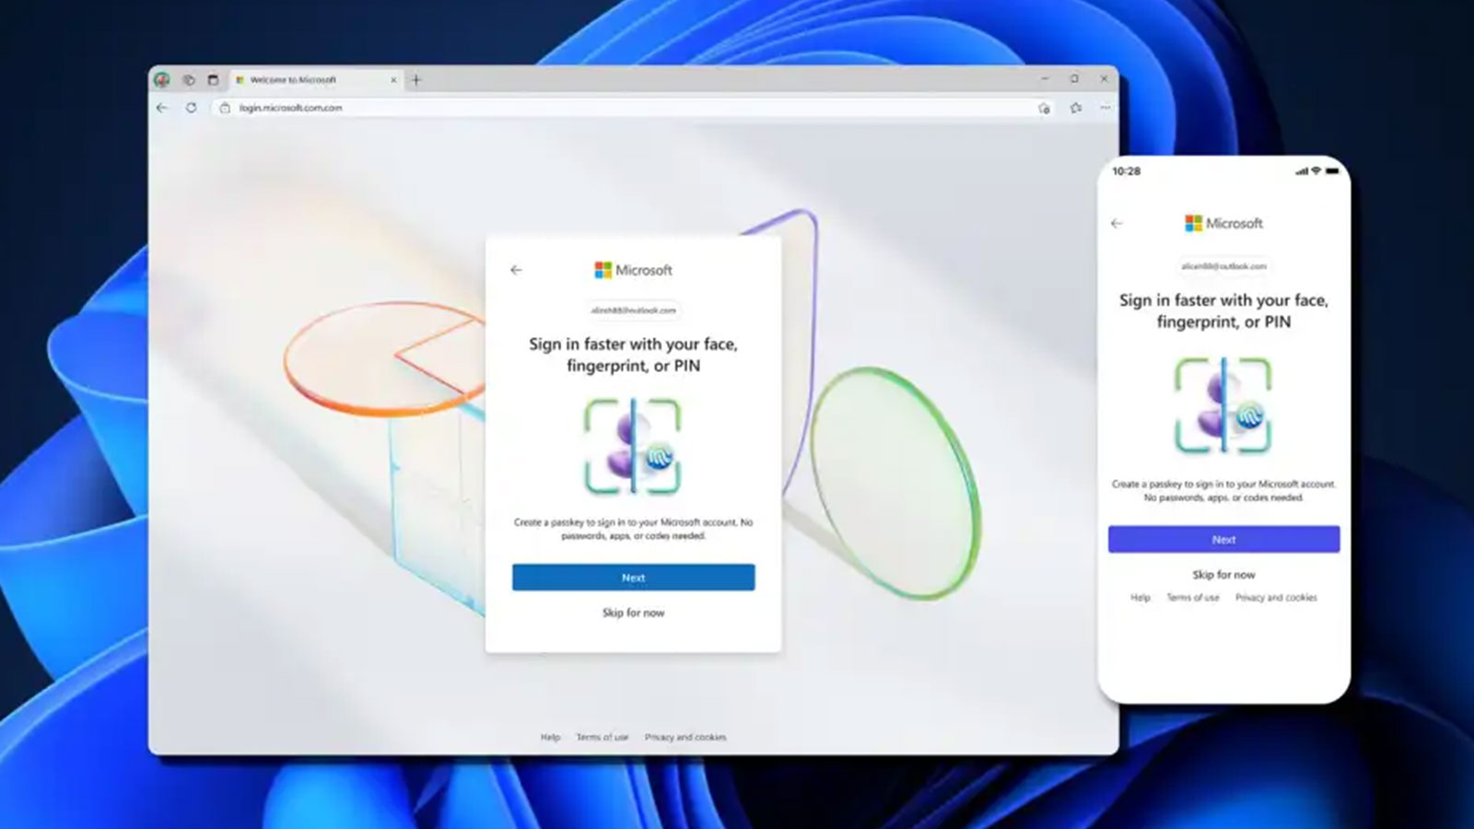Screen dimensions: 1474x829
Task: Click the Microsoft logo in browser dialog
Action: coord(633,270)
